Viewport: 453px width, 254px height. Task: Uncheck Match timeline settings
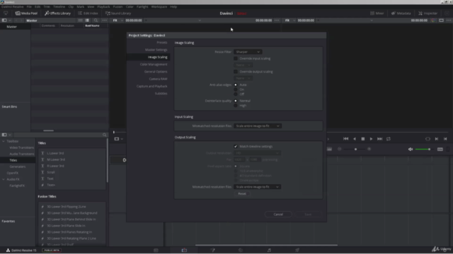pyautogui.click(x=236, y=146)
